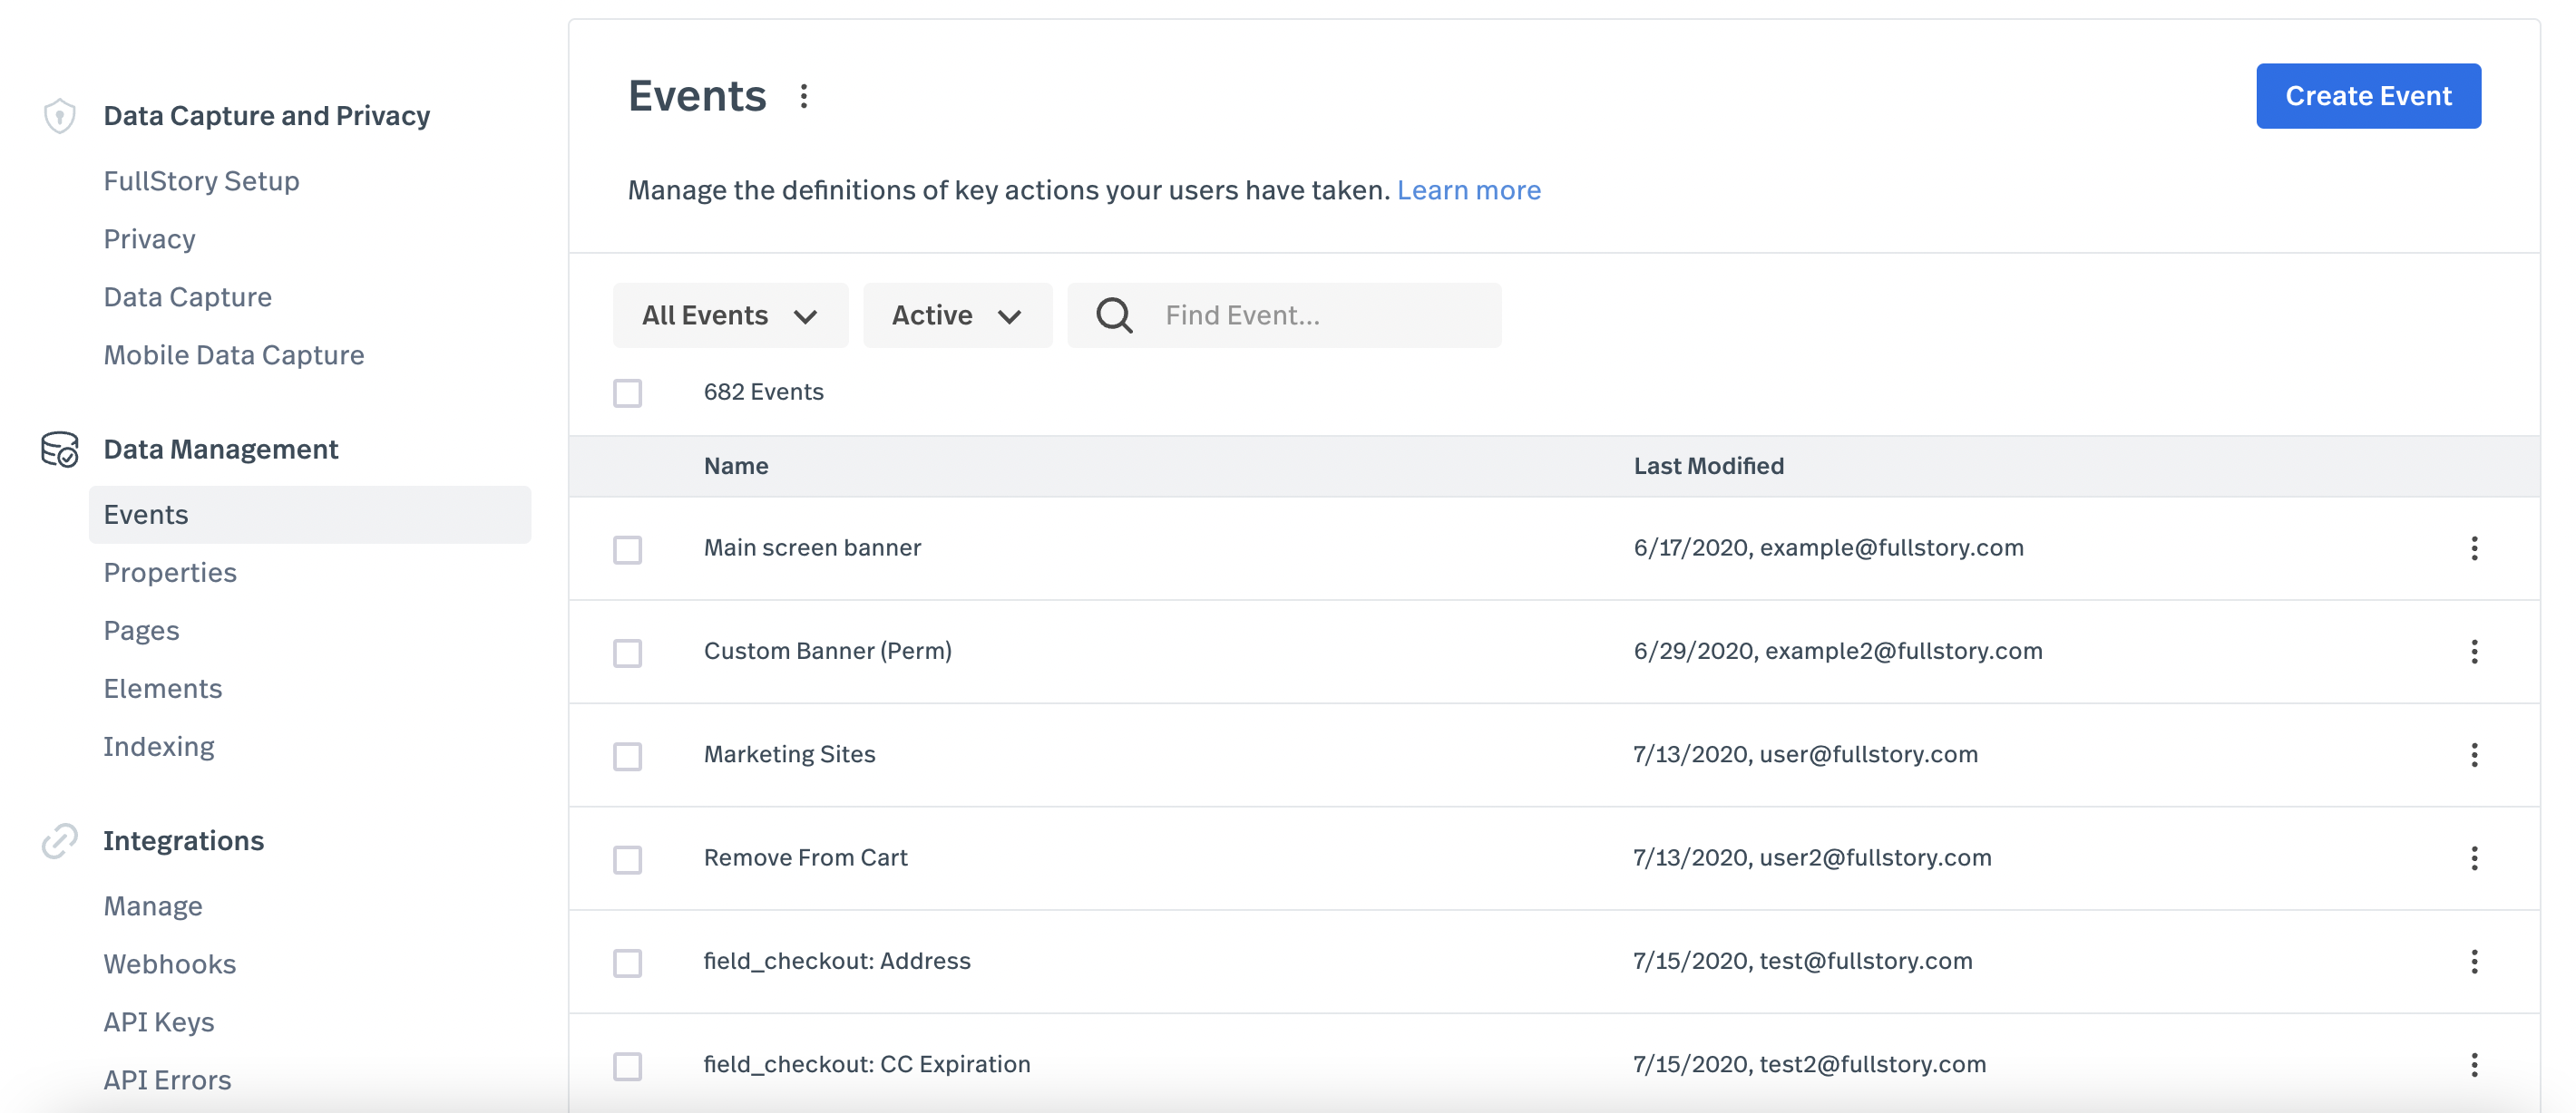
Task: Focus the Find Event search field
Action: point(1320,315)
